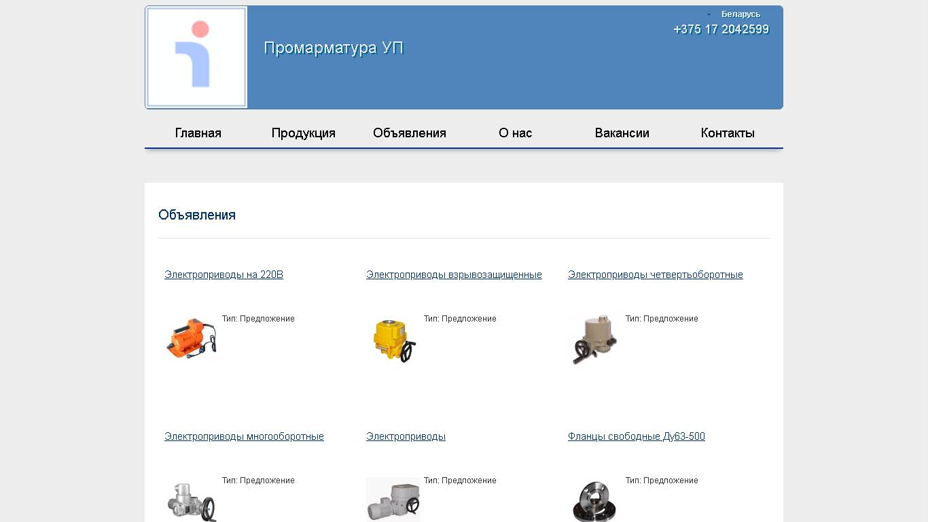Viewport: 928px width, 522px height.
Task: Open the Электроприводы четвертьоборотные listing link
Action: click(x=656, y=275)
